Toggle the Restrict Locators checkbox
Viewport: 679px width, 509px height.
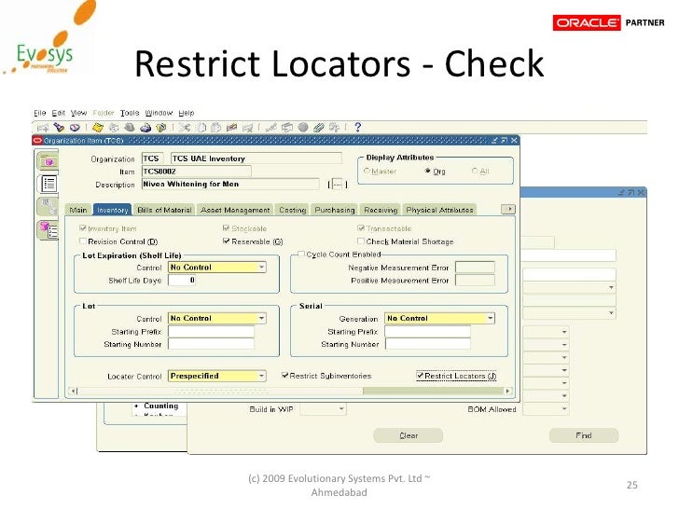click(420, 376)
